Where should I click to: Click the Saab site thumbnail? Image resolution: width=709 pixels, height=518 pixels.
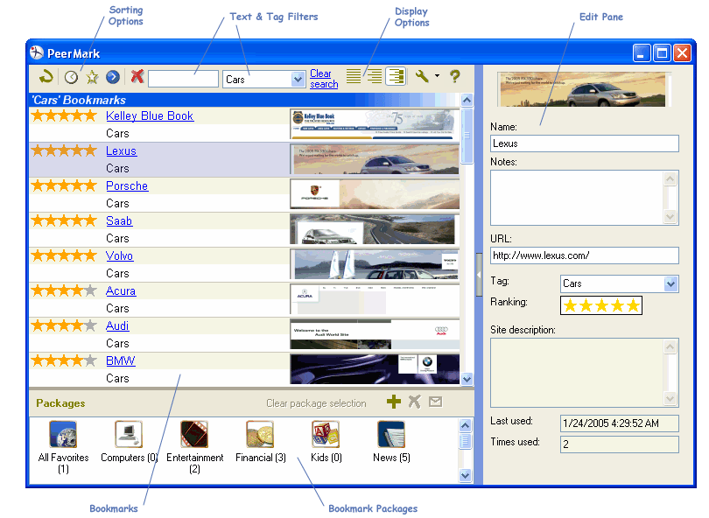click(x=375, y=229)
